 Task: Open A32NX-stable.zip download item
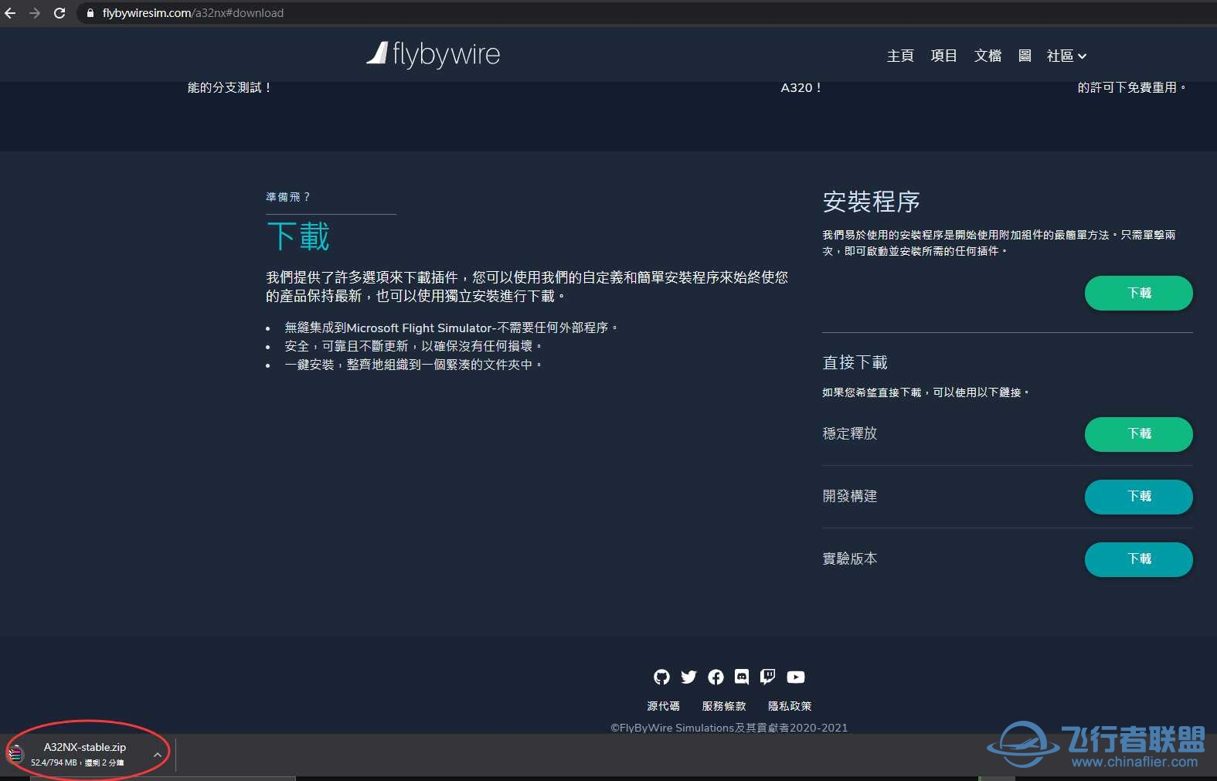pos(84,754)
